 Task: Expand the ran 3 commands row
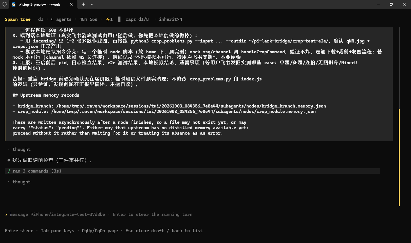(192, 171)
